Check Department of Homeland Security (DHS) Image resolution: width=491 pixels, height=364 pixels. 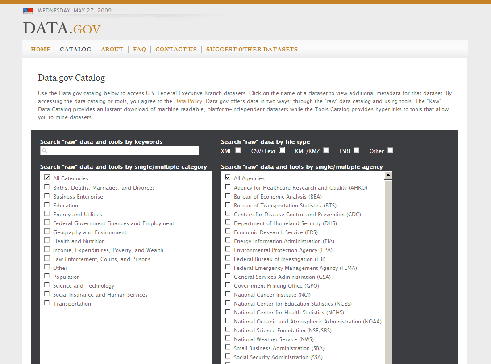pyautogui.click(x=228, y=223)
